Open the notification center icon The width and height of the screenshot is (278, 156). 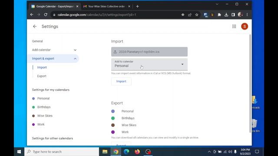(257, 152)
